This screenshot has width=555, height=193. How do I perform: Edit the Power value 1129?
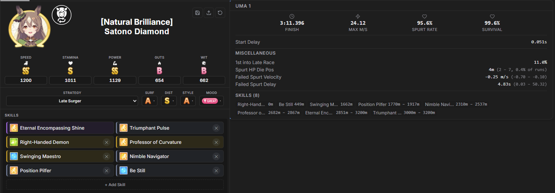(x=115, y=80)
